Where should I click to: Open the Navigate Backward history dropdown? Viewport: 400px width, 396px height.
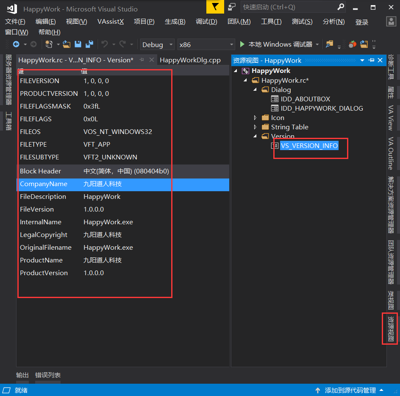25,45
